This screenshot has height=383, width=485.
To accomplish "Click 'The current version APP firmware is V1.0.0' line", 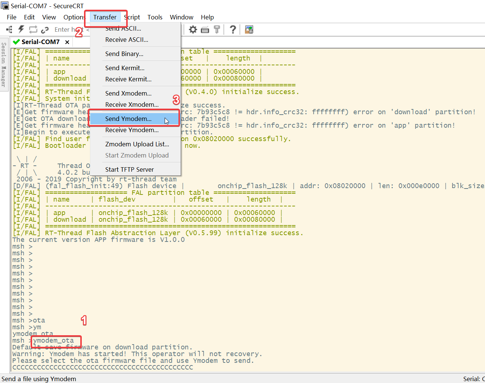I will (99, 240).
